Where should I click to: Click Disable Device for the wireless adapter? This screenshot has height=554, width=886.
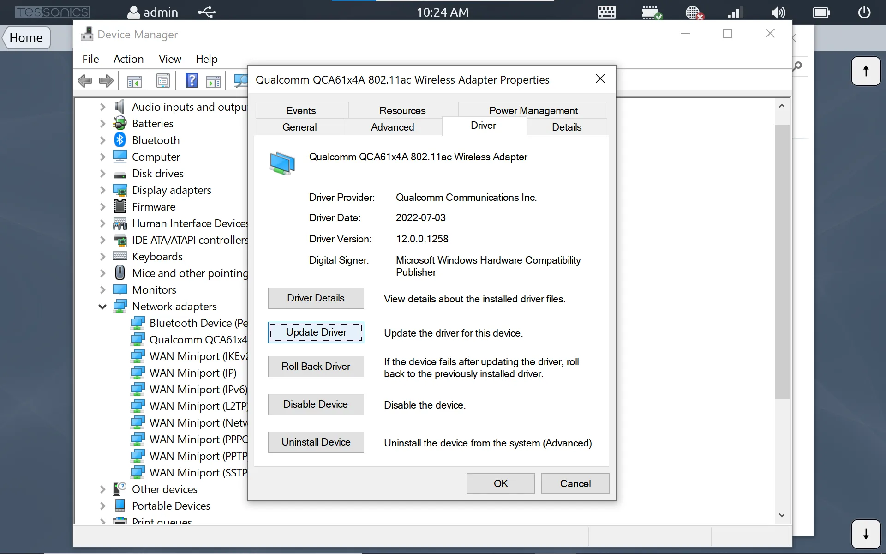[316, 404]
